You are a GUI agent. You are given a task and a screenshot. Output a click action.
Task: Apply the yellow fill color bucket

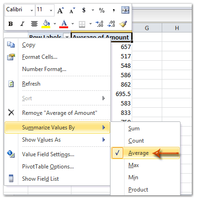pyautogui.click(x=46, y=24)
